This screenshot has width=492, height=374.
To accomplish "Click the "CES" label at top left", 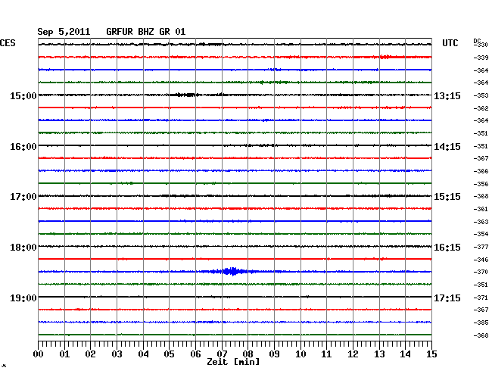I will 8,43.
